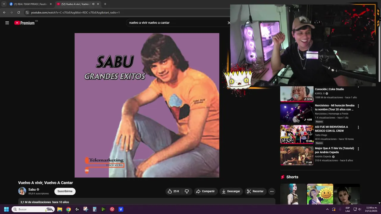Click the KAROL G Coke Studio thumbnail
The image size is (381, 214).
click(297, 94)
